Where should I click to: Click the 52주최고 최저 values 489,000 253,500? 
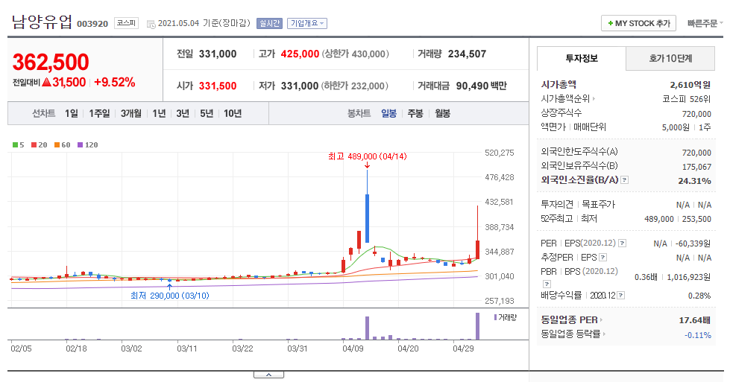point(677,219)
